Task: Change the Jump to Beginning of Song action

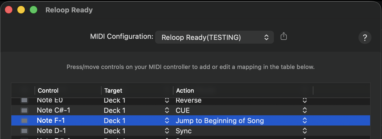Action: (304, 121)
